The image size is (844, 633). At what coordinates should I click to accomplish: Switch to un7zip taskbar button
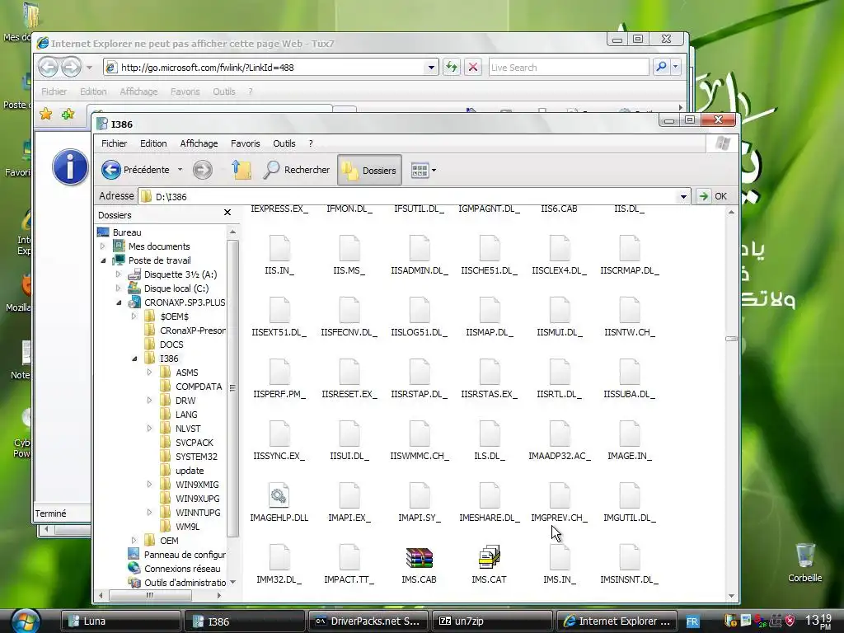[x=493, y=621]
